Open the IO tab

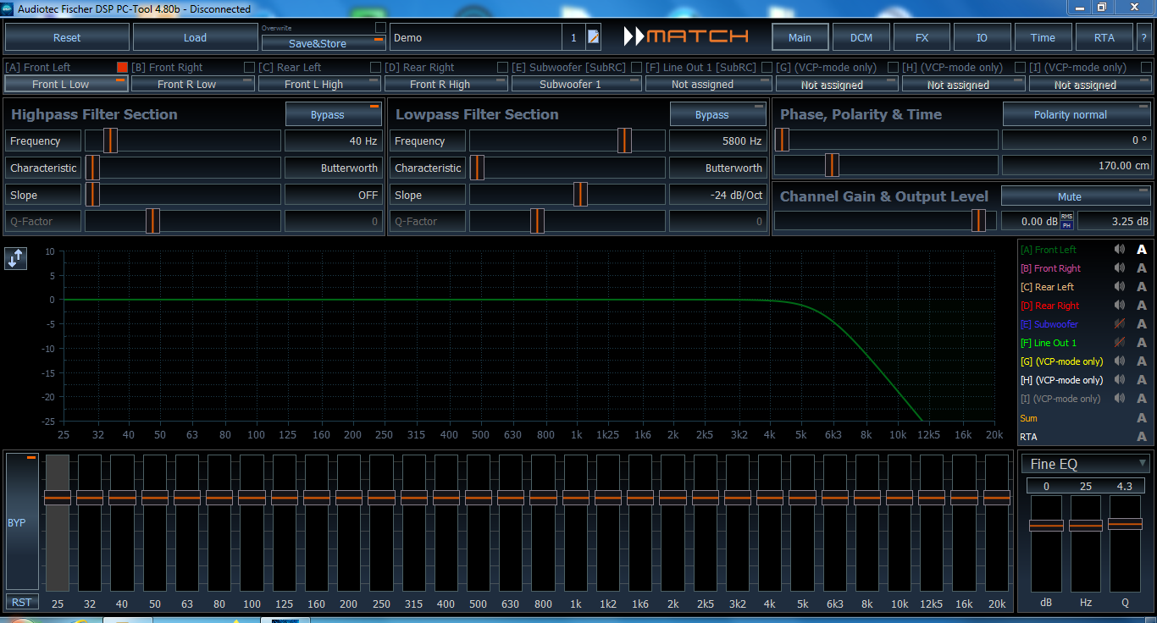point(983,37)
